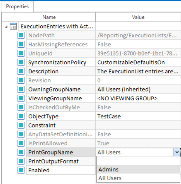Screen dimensions: 181x184
Task: Click the teal icon next to Description
Action: 21,71
